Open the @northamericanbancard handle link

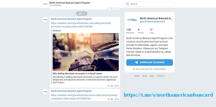[x=152, y=22]
